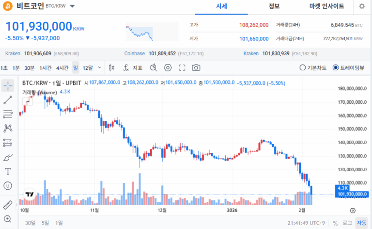Select the 일 daily interval

(x=76, y=68)
